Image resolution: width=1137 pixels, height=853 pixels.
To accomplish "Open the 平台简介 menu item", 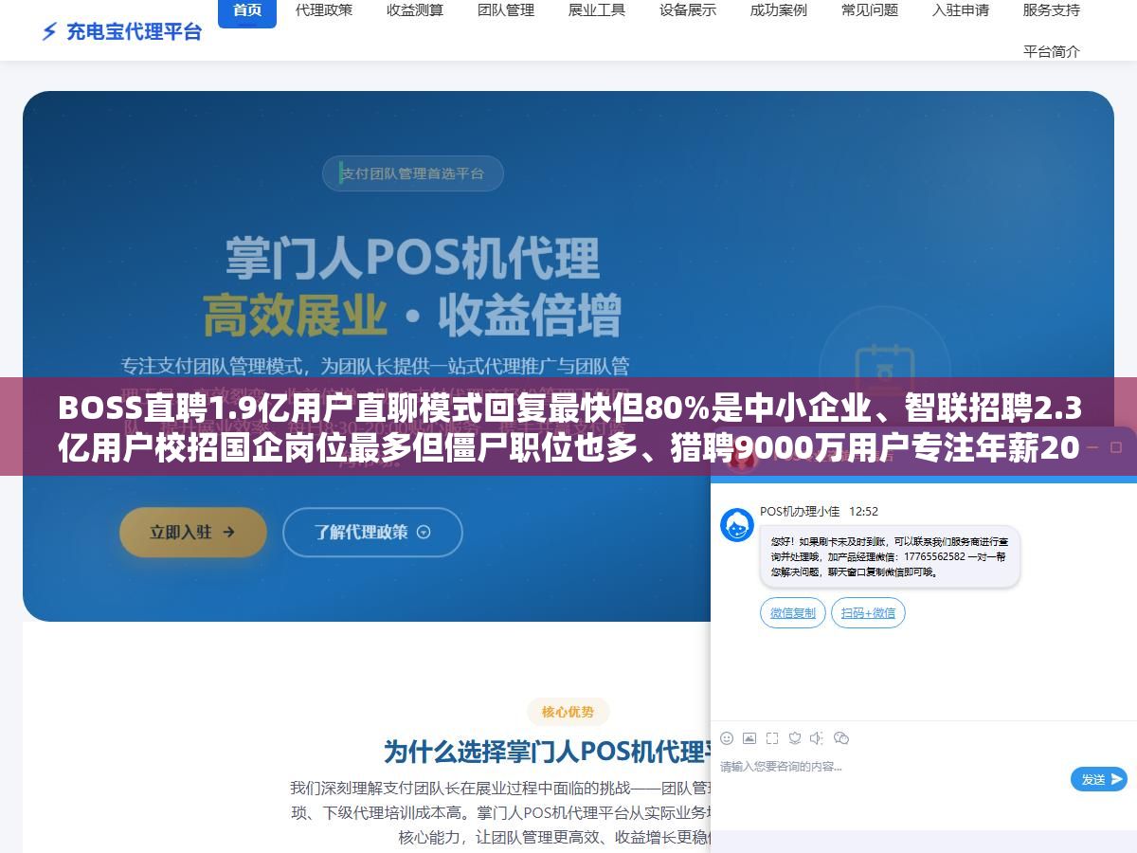I will 1052,52.
